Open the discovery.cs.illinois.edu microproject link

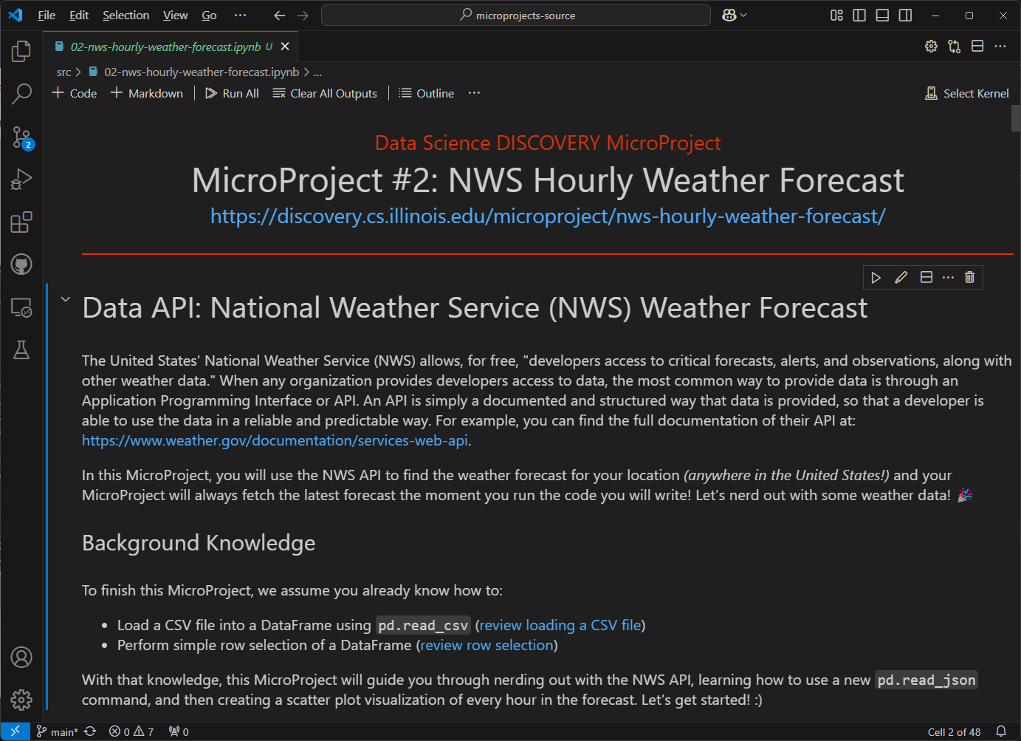[x=548, y=216]
